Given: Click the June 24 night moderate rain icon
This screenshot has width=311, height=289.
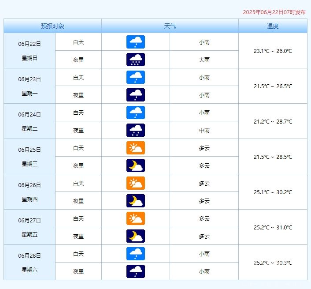Looking at the screenshot, I should 136,130.
